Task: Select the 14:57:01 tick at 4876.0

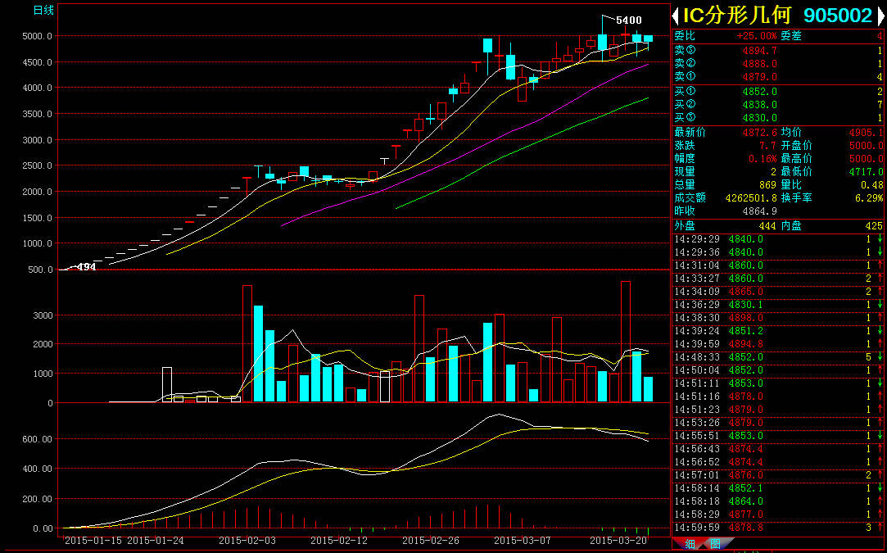Action: pyautogui.click(x=778, y=475)
